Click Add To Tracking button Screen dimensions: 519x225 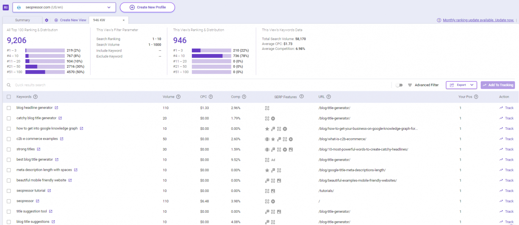point(498,85)
